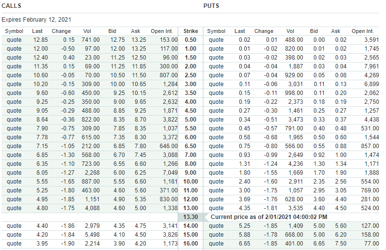Click the calls Bid column header
386x250 pixels.
112,31
